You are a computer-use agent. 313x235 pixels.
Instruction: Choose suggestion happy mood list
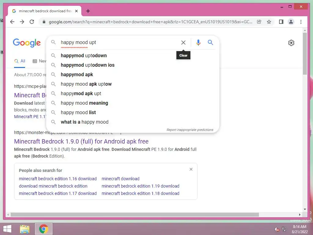pyautogui.click(x=133, y=113)
